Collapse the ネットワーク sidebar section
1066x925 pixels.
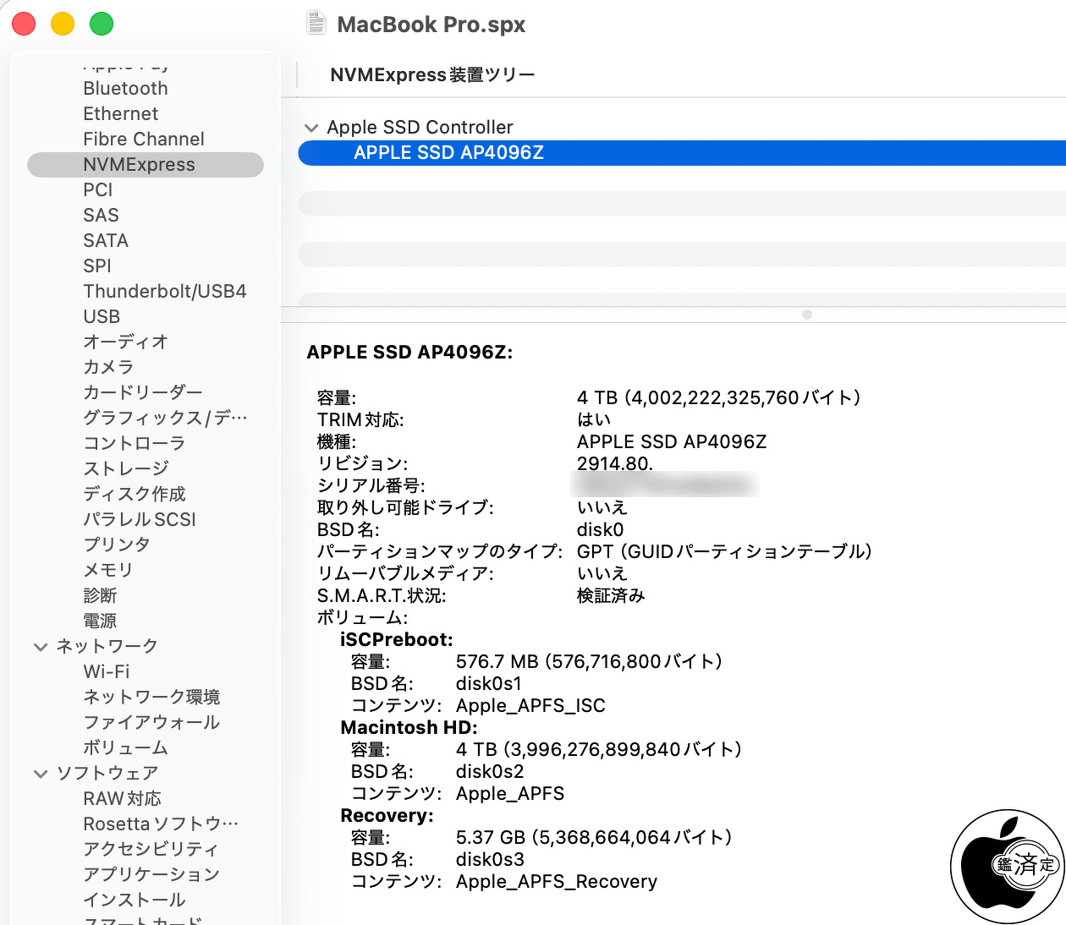[41, 647]
